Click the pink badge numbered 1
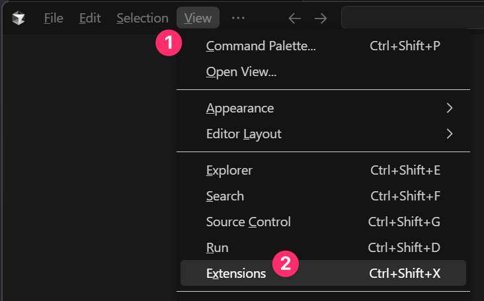The image size is (484, 301). [x=169, y=42]
